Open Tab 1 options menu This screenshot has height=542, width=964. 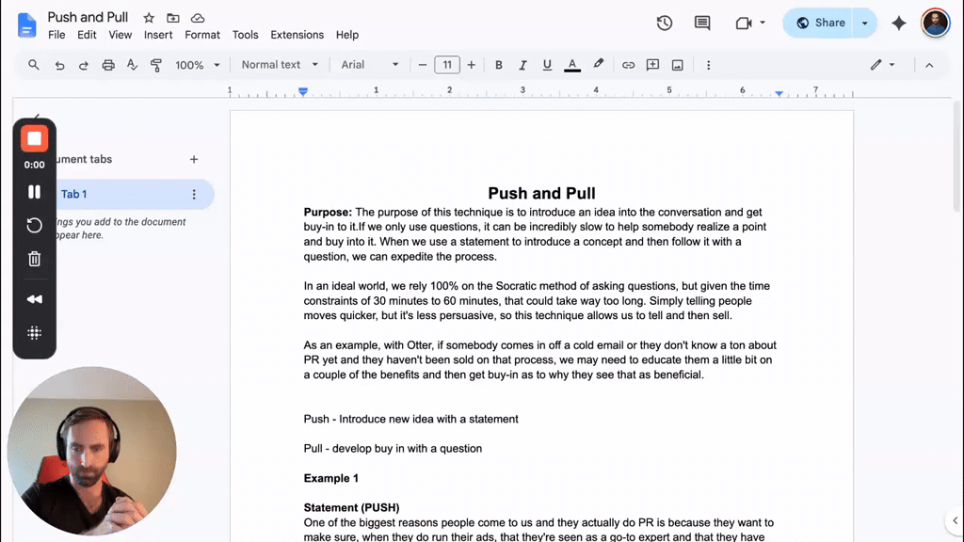point(194,194)
